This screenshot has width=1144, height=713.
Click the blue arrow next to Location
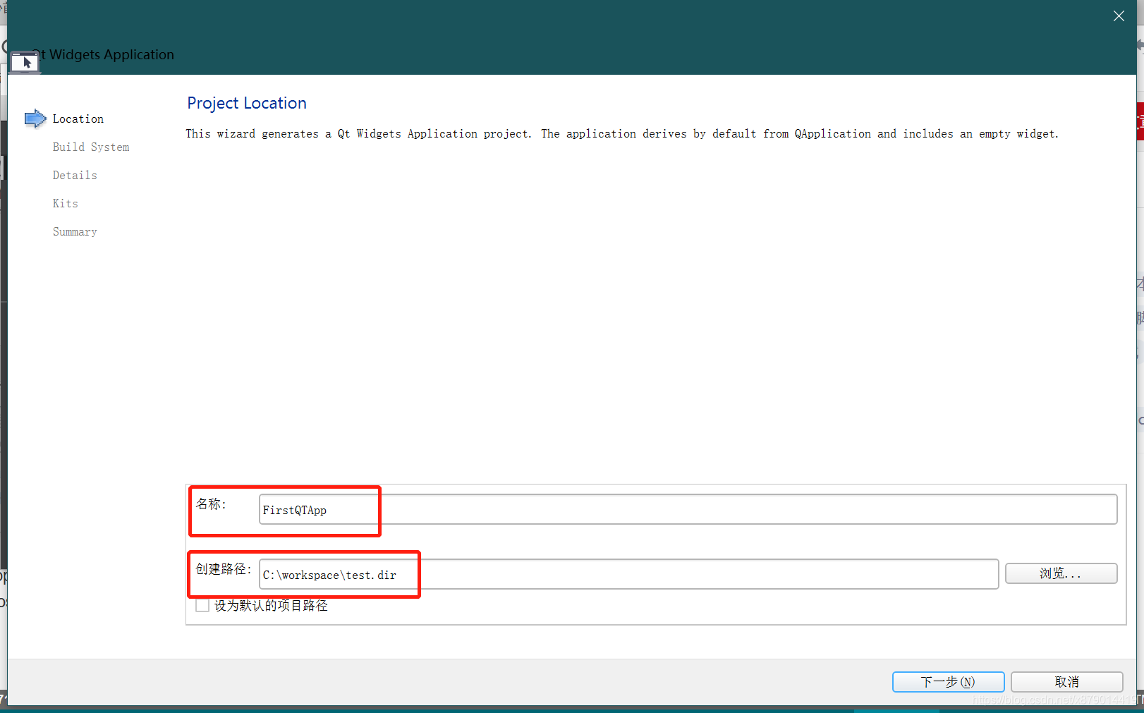pyautogui.click(x=35, y=118)
